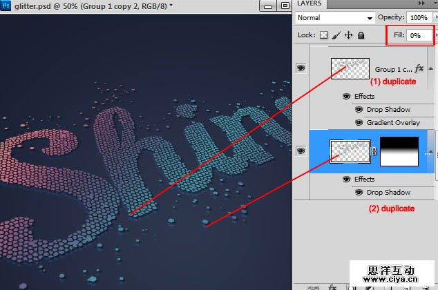
Task: Hide Effects of the highlighted masked layer
Action: click(x=346, y=180)
